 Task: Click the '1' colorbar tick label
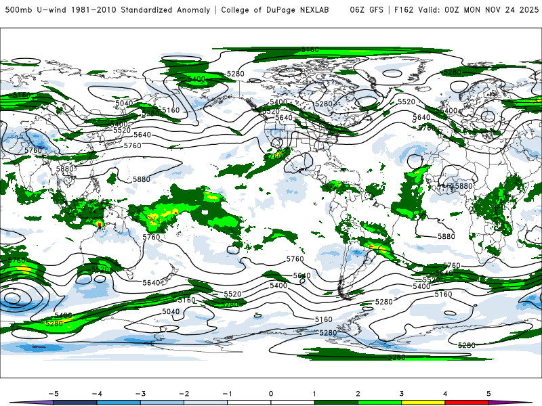pos(314,394)
